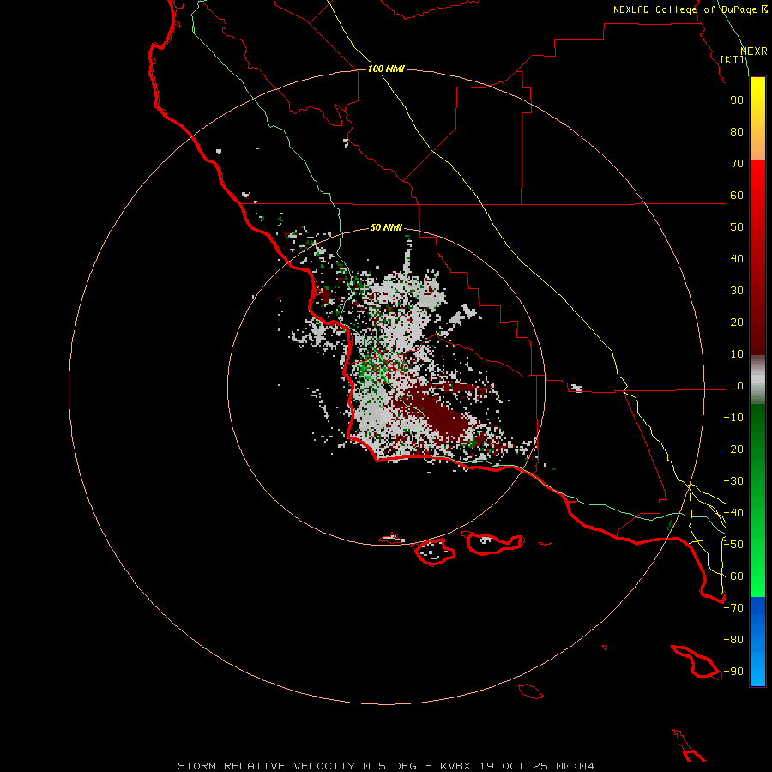The height and width of the screenshot is (772, 772).
Task: Select the "70" value on velocity scale
Action: point(737,164)
